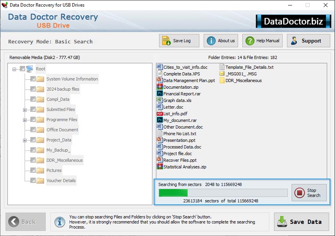Check the Submitted Files checkbox
The height and width of the screenshot is (236, 335).
[33, 109]
